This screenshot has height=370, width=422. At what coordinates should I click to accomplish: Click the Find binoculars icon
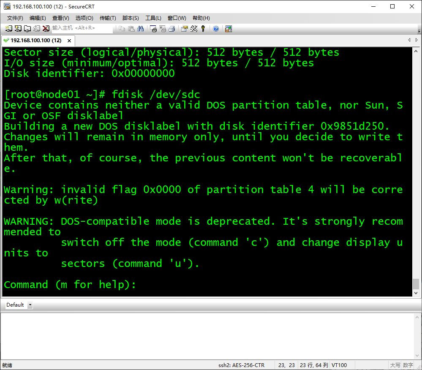(141, 29)
